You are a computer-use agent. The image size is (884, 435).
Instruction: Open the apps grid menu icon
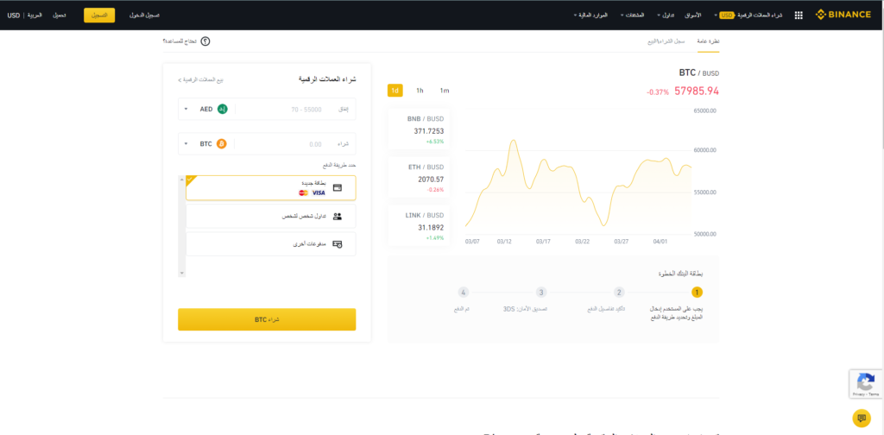point(799,16)
